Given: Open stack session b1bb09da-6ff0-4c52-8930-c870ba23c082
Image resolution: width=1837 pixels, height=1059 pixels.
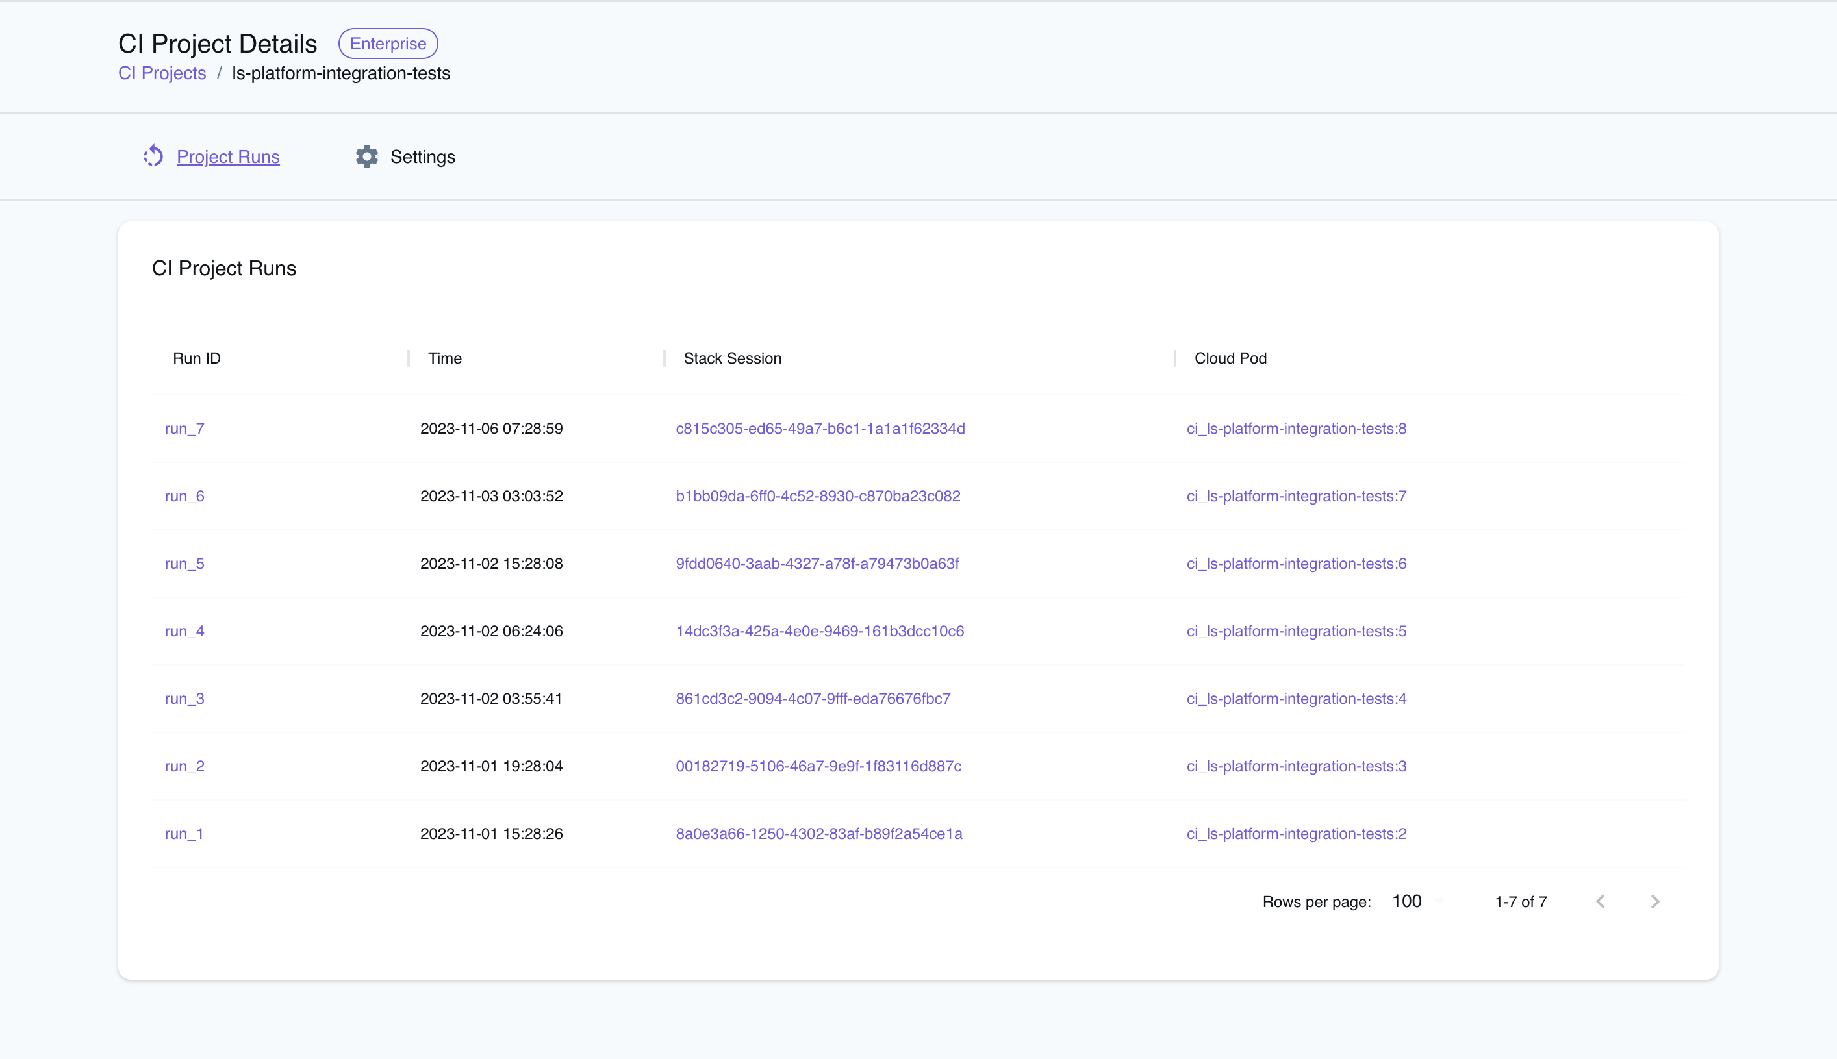Looking at the screenshot, I should point(818,495).
